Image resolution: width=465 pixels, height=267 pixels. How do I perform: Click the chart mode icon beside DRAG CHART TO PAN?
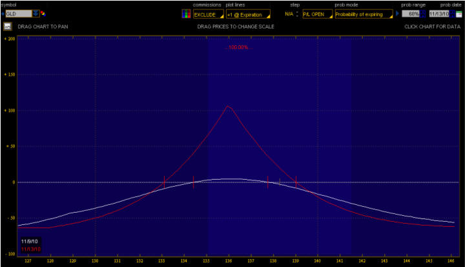click(x=7, y=27)
